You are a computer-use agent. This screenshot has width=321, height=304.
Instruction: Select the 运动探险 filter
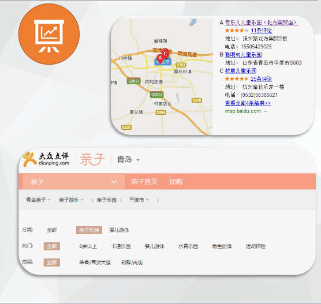256,246
